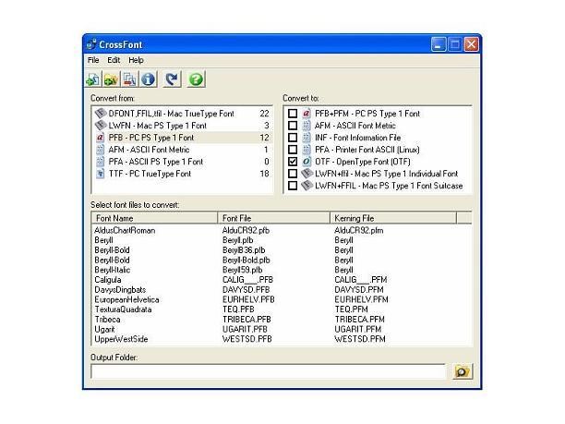The height and width of the screenshot is (424, 565).
Task: Click the PFA Printer Font ASCII icon
Action: (x=307, y=150)
